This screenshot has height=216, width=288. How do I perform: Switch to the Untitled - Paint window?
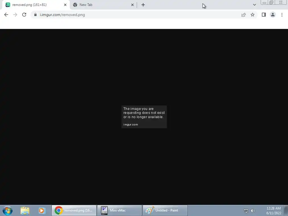pyautogui.click(x=165, y=210)
